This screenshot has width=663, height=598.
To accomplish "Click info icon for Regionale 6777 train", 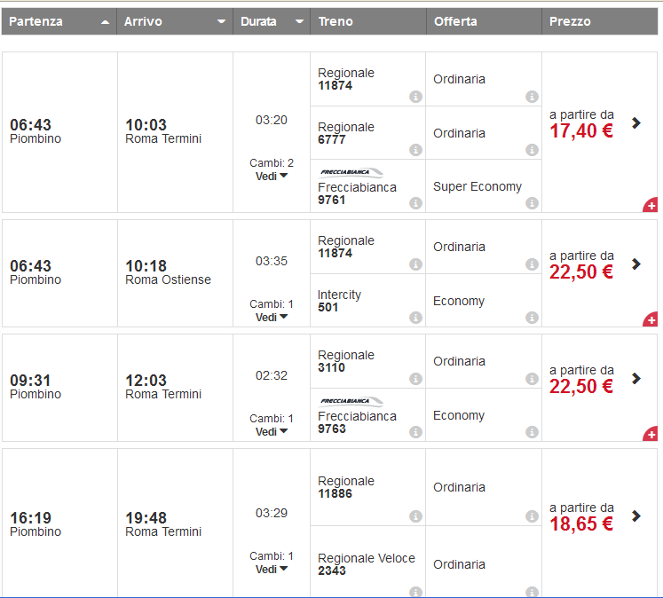I will (415, 150).
